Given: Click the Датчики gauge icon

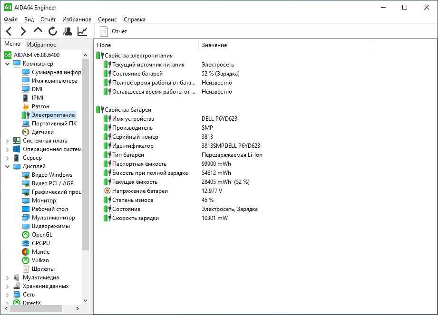Looking at the screenshot, I should [x=26, y=132].
